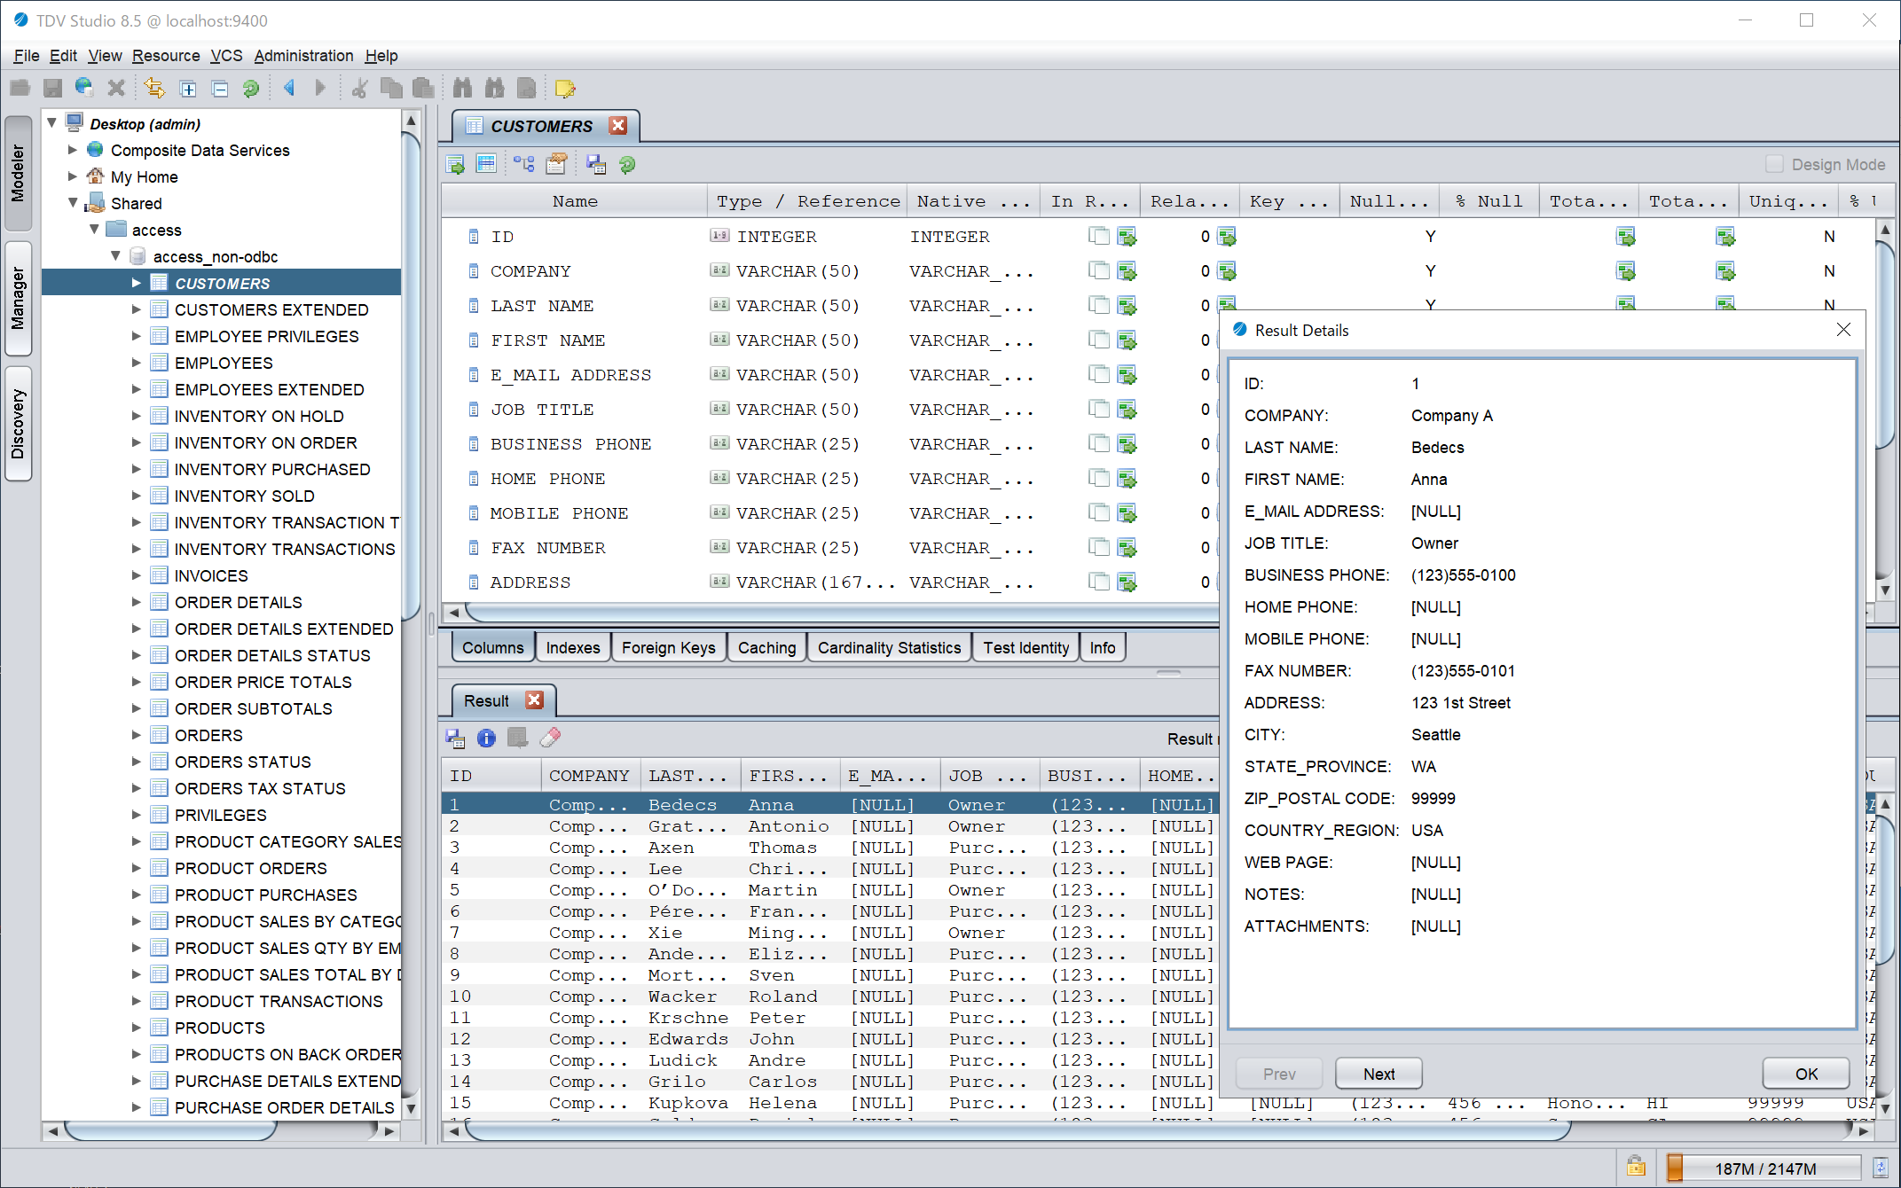Click the paste clipboard toolbar icon

[x=423, y=88]
